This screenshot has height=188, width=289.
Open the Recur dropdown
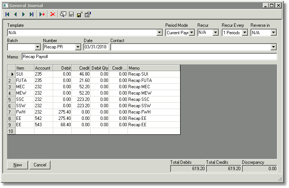[x=215, y=33]
